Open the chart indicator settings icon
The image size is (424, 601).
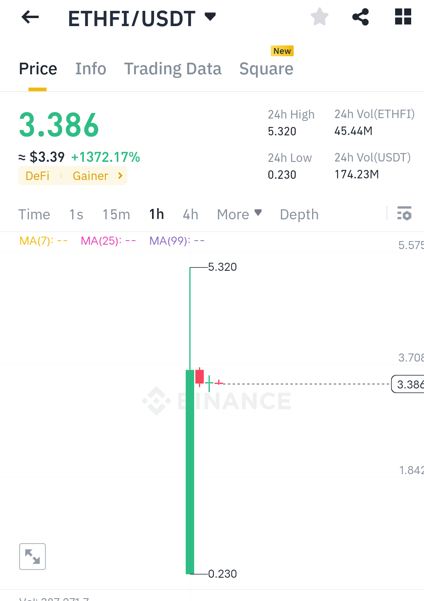(x=405, y=214)
